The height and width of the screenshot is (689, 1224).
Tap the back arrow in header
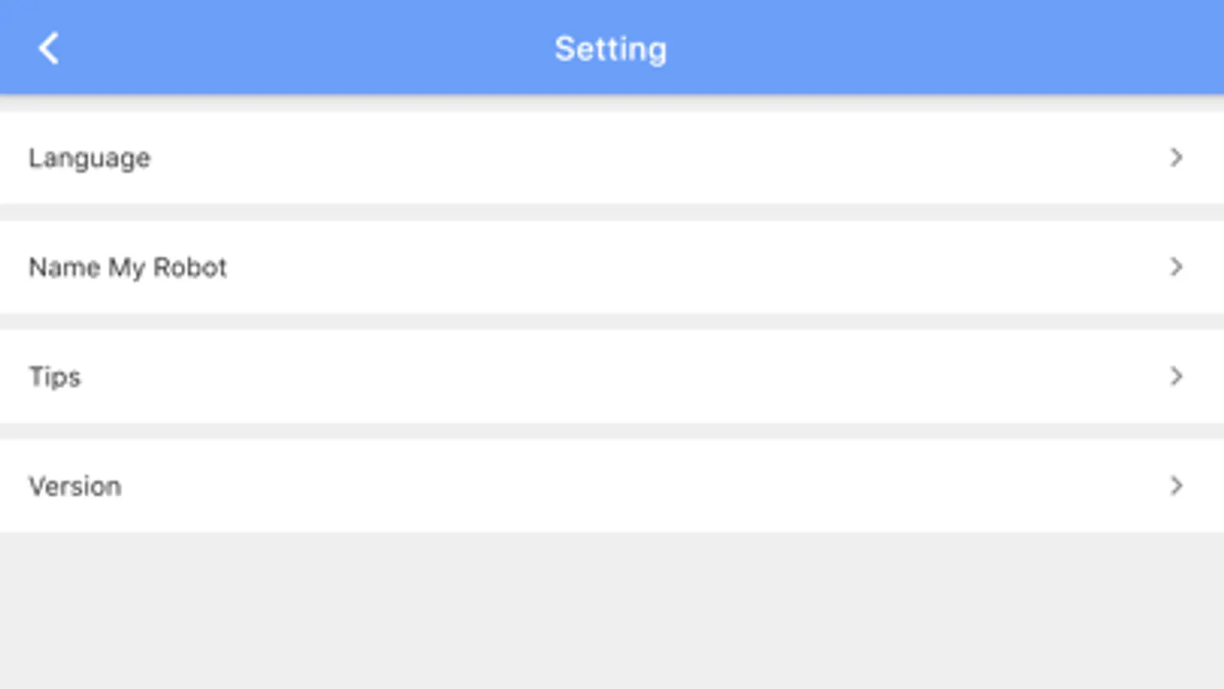pos(48,49)
